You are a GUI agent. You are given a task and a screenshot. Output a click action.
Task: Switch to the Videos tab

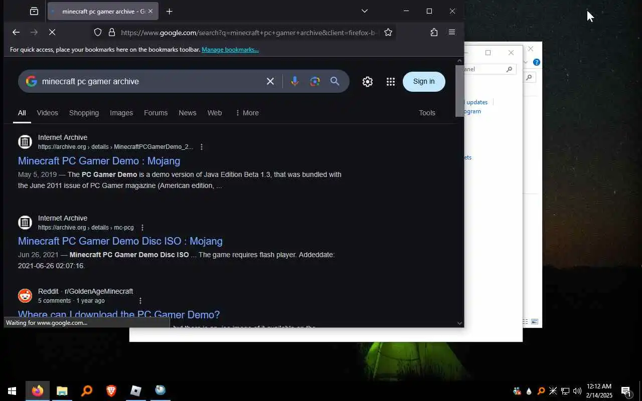click(47, 113)
